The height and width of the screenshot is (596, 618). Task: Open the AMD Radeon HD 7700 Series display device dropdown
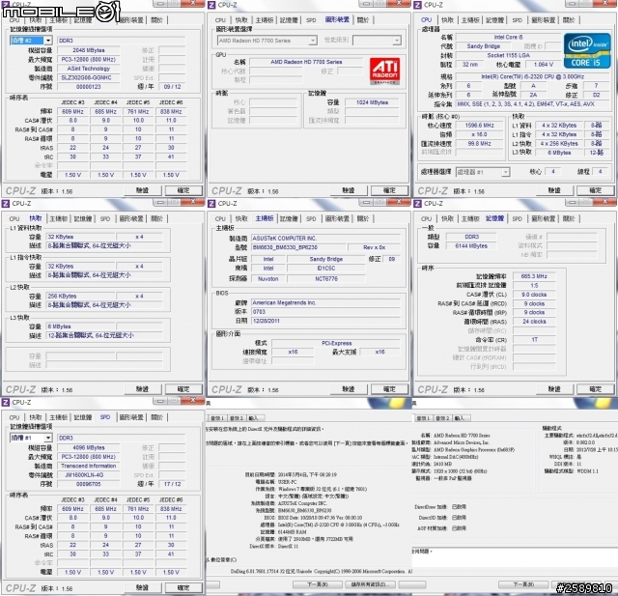(313, 41)
